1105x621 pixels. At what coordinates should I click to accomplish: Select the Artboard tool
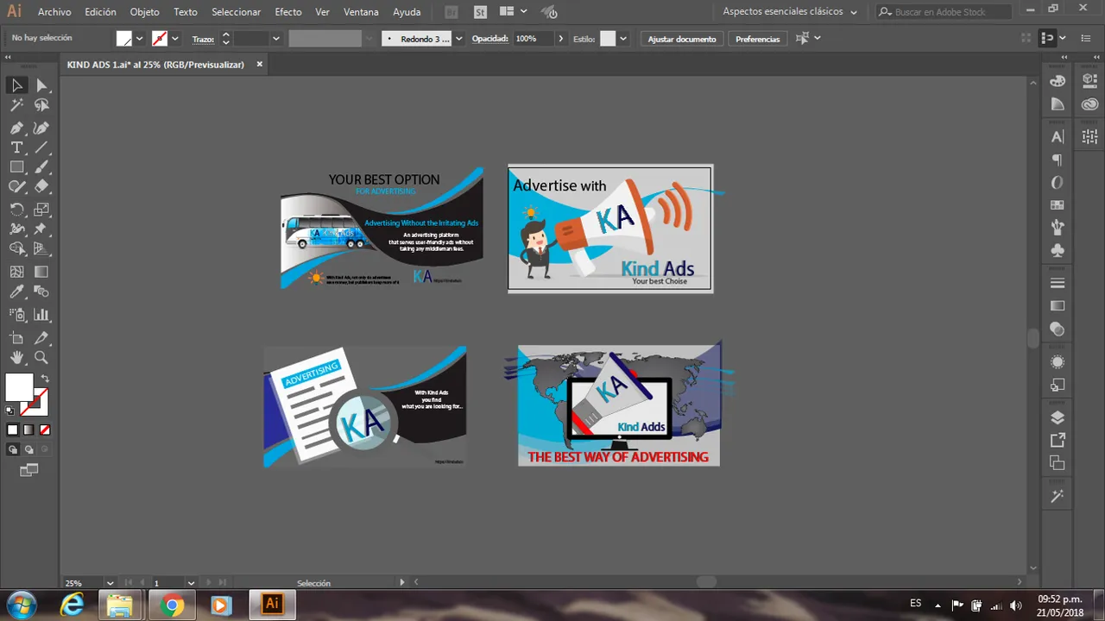tap(16, 337)
